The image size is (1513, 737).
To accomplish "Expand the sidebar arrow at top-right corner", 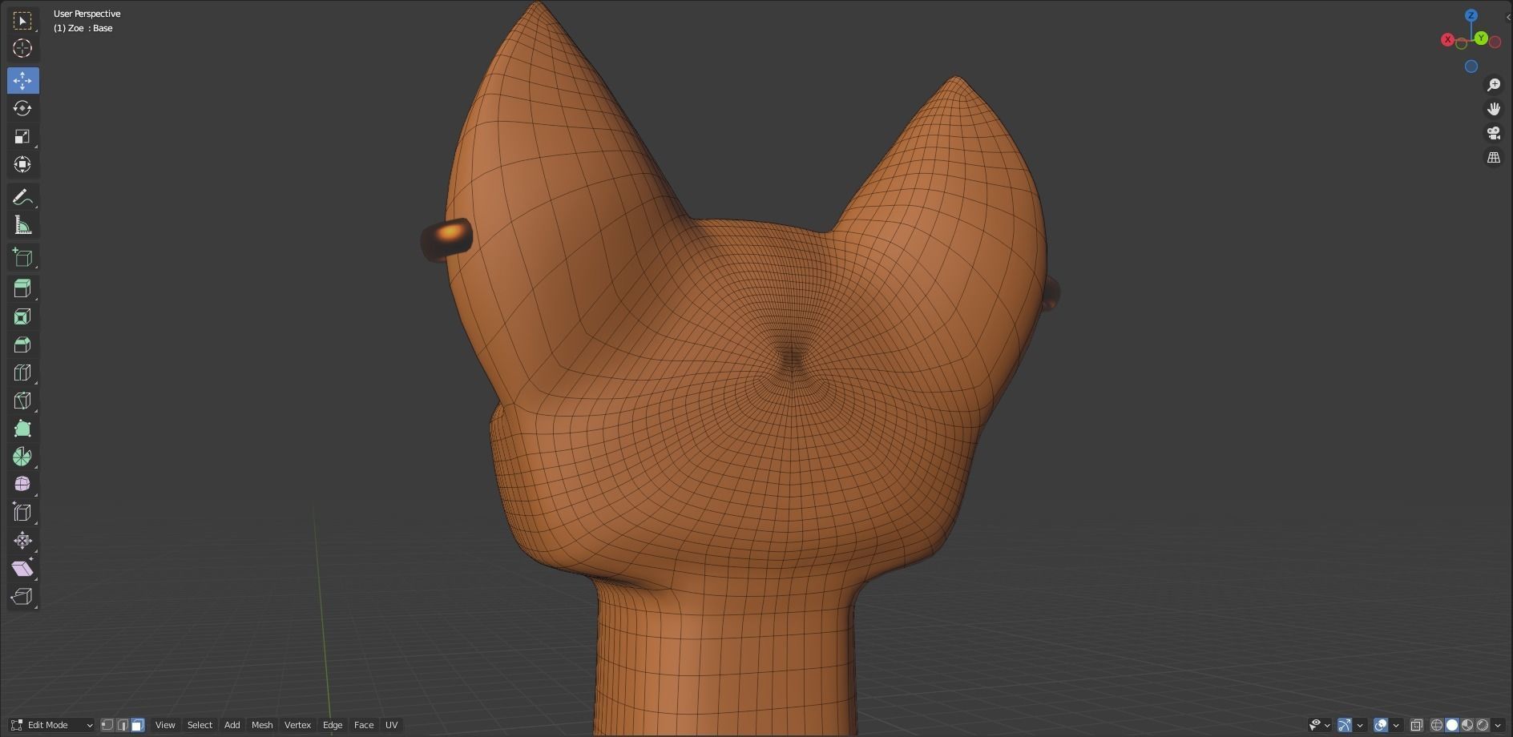I will pyautogui.click(x=1508, y=17).
